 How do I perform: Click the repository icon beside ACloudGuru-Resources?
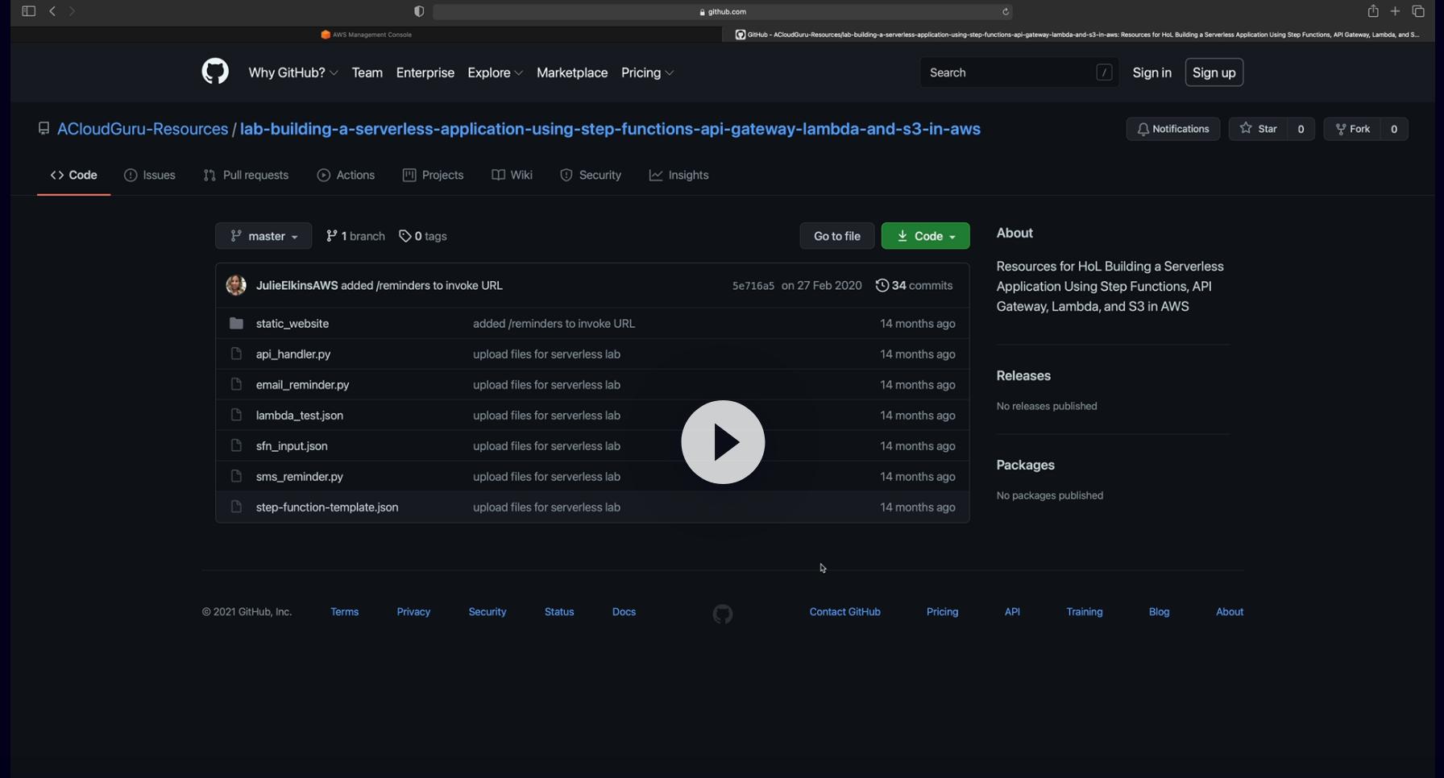44,129
